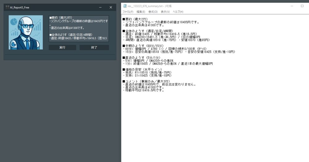Click the empty status bar below 実行 button
The image size is (309, 162).
click(60, 57)
